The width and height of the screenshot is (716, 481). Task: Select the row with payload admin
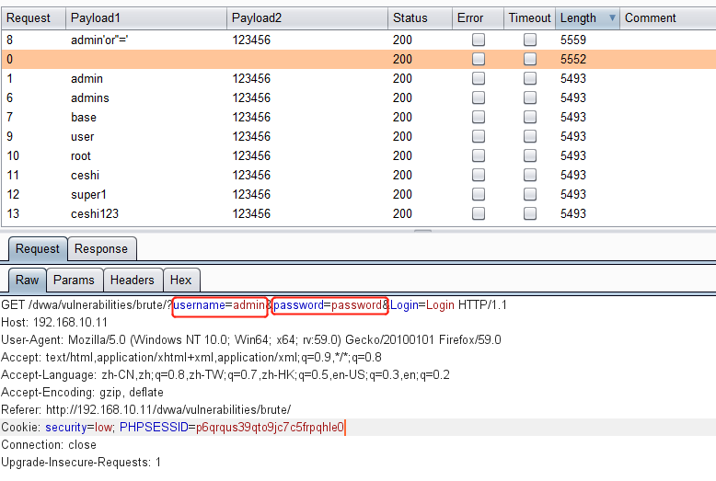click(x=358, y=78)
